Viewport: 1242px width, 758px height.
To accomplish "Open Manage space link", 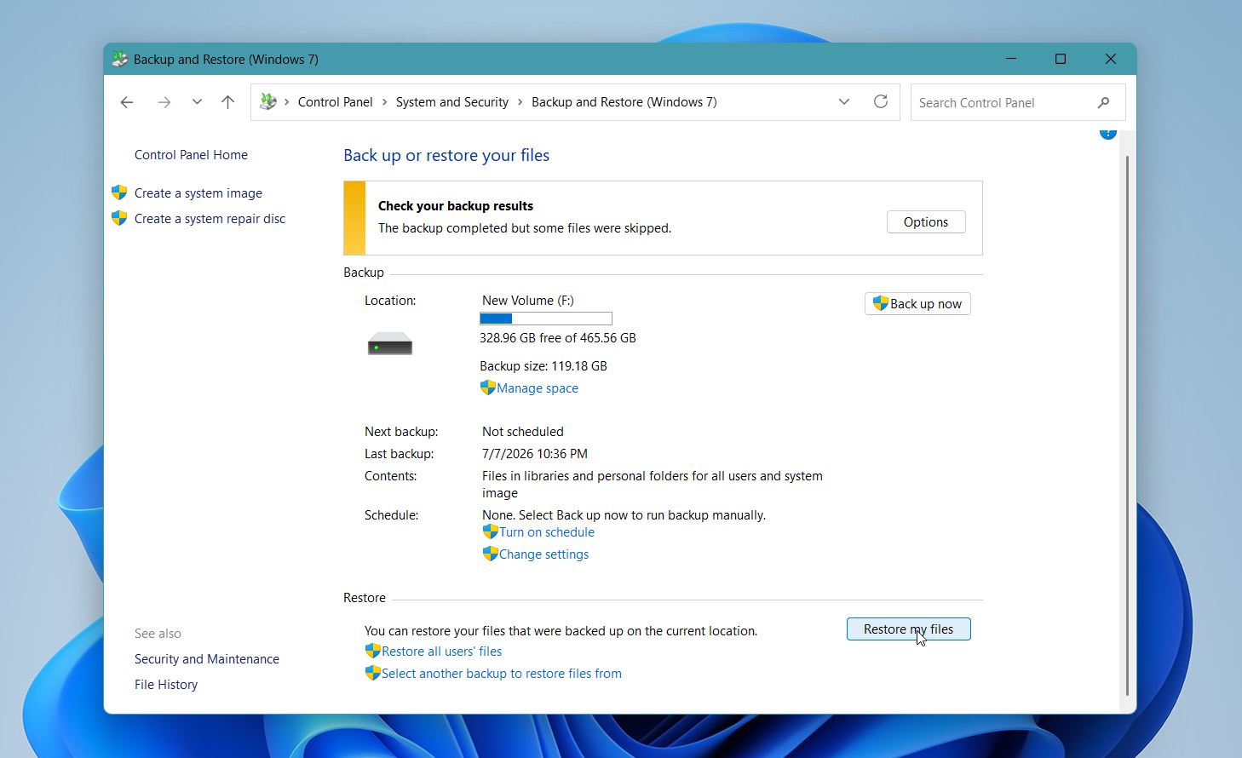I will click(x=538, y=388).
